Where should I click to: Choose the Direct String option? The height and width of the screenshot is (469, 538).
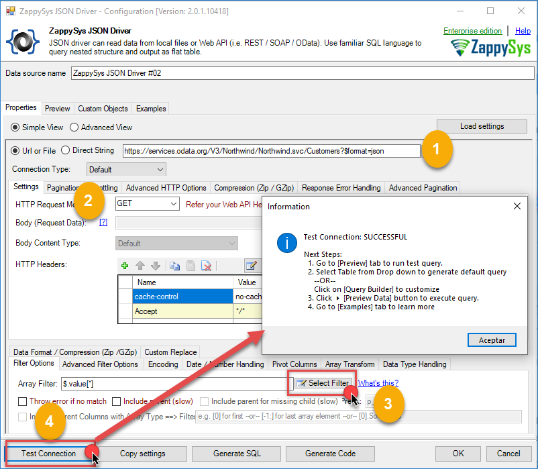pos(65,150)
